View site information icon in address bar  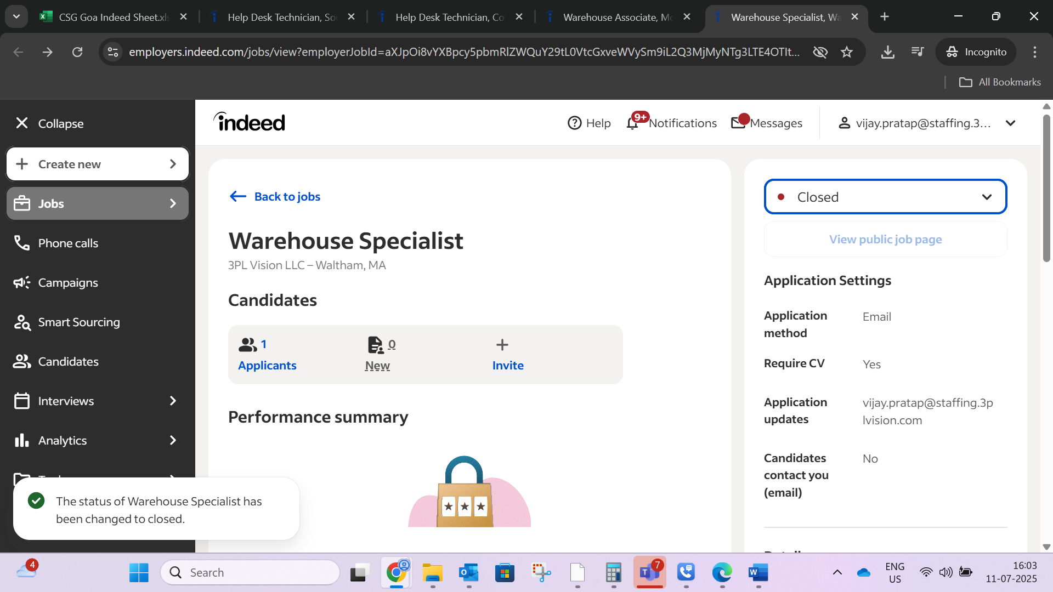point(113,52)
